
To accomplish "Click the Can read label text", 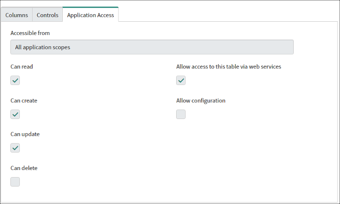I will (22, 67).
